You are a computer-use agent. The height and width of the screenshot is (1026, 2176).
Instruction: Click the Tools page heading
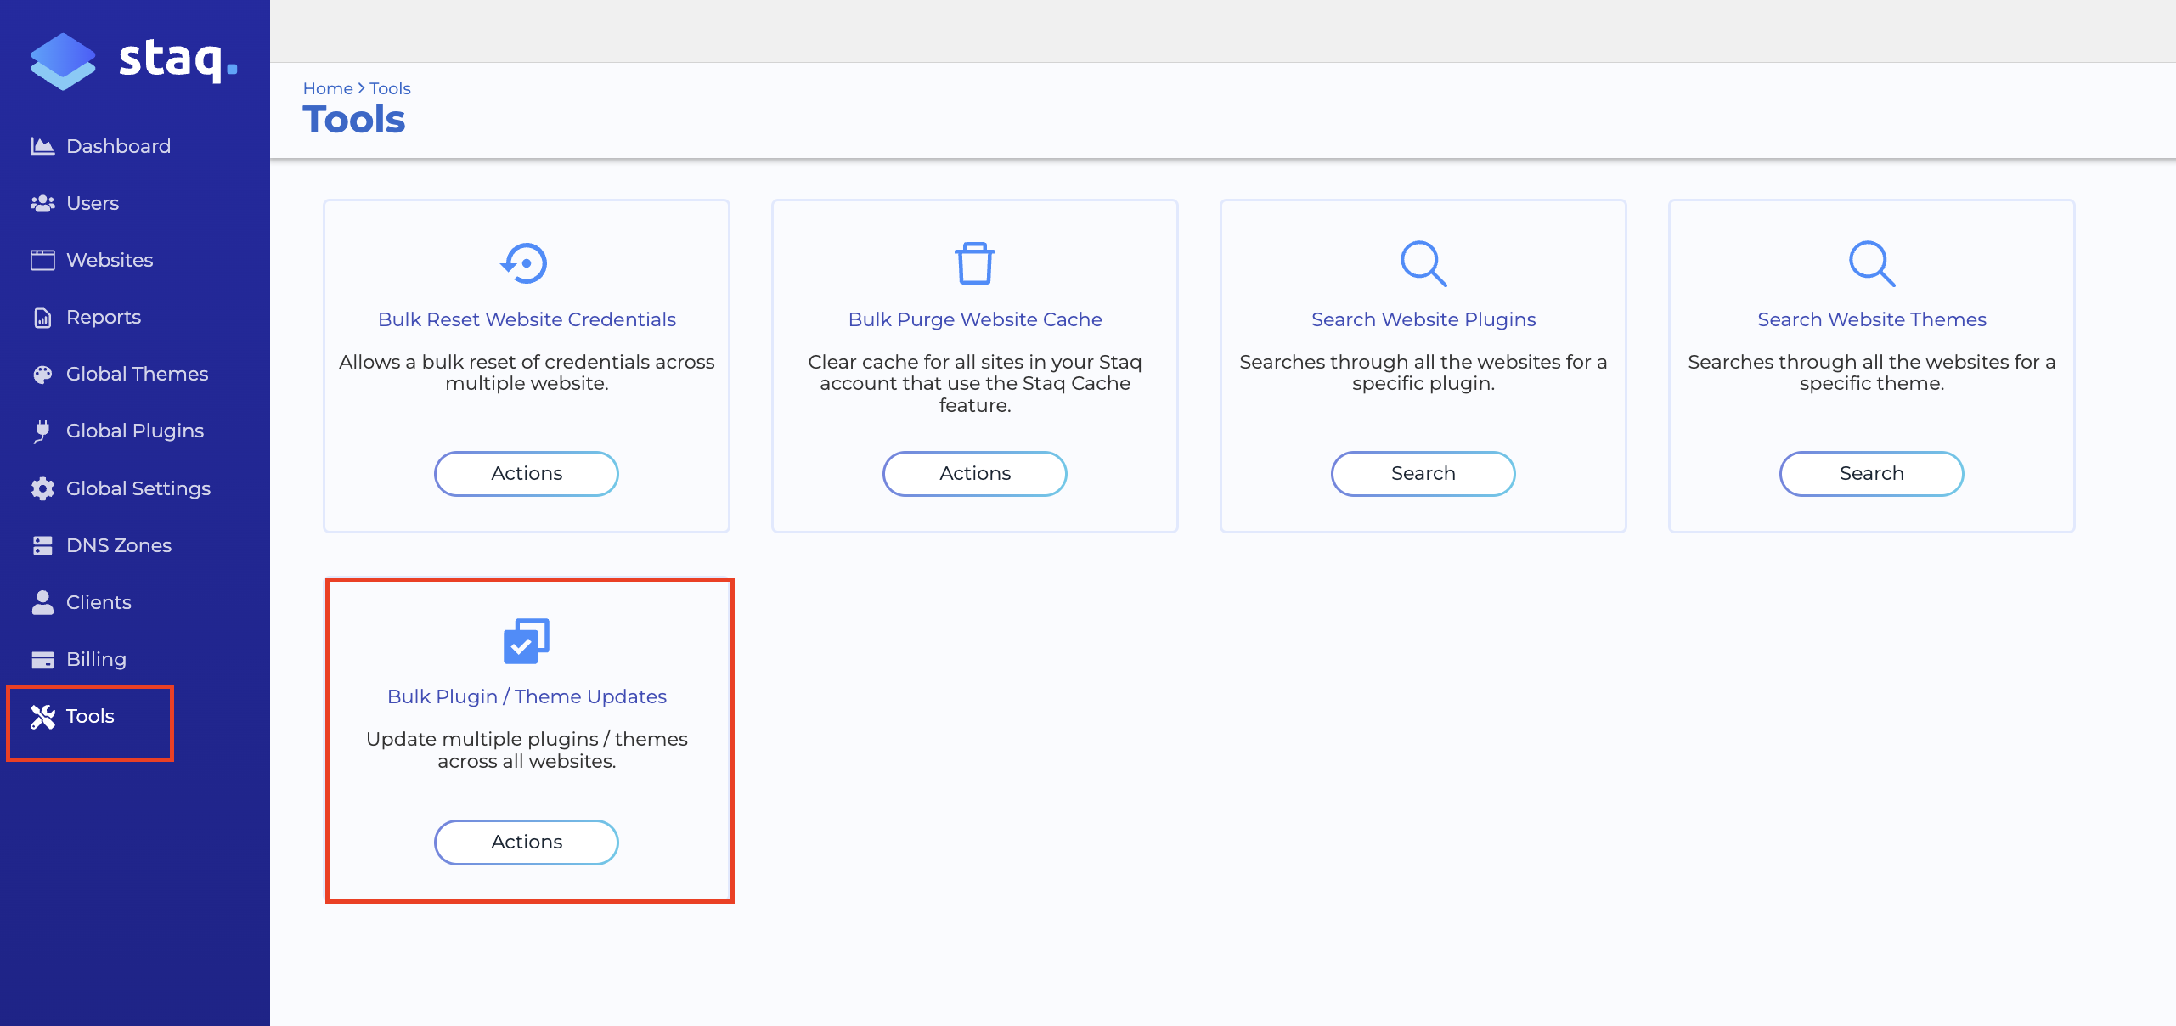coord(354,120)
